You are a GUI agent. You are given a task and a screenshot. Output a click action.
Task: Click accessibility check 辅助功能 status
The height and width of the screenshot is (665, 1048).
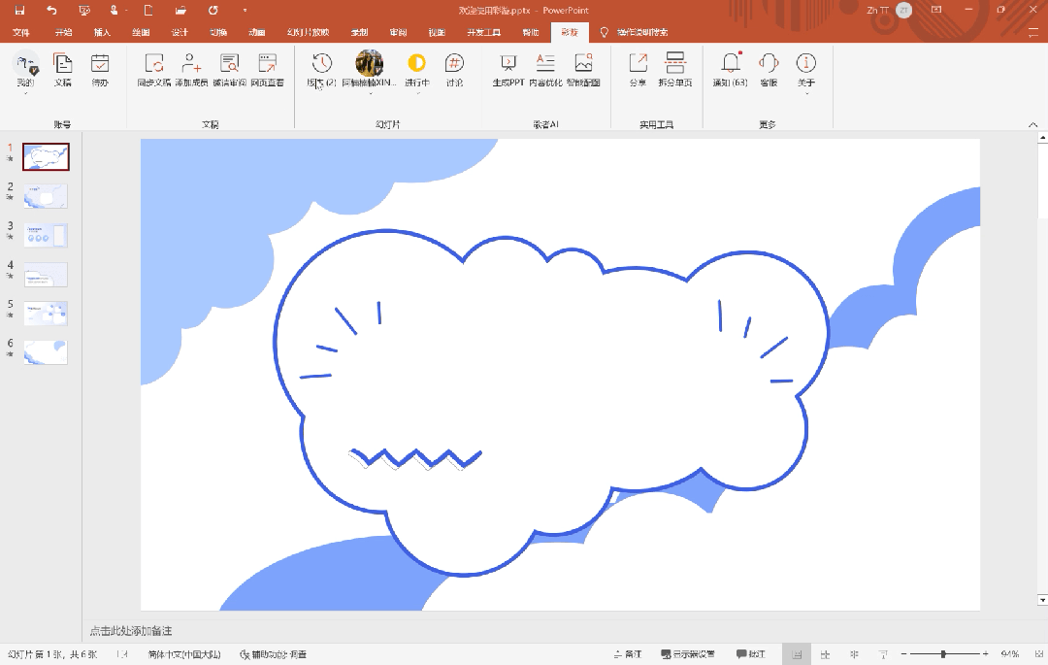point(273,654)
